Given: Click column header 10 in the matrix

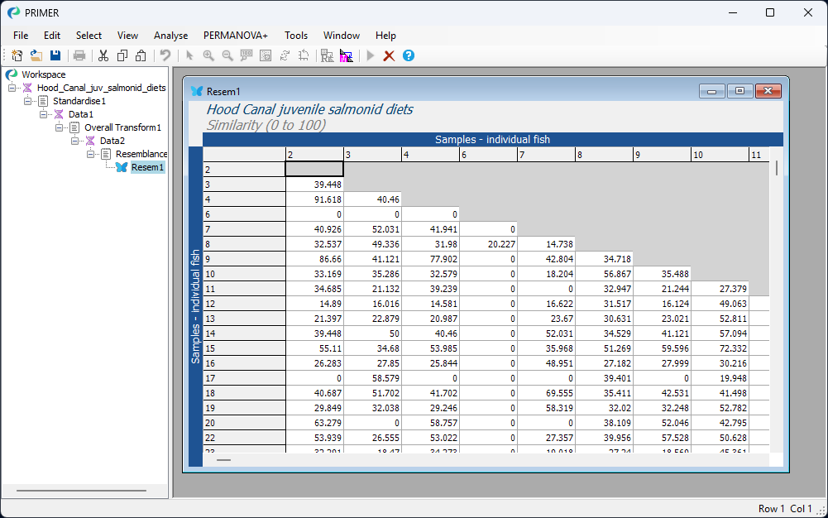Looking at the screenshot, I should [720, 155].
